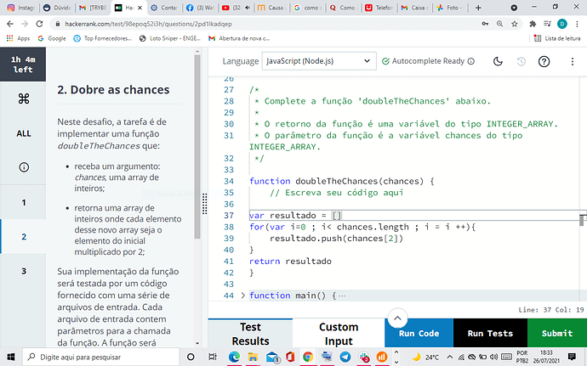Reload the page

coord(39,24)
